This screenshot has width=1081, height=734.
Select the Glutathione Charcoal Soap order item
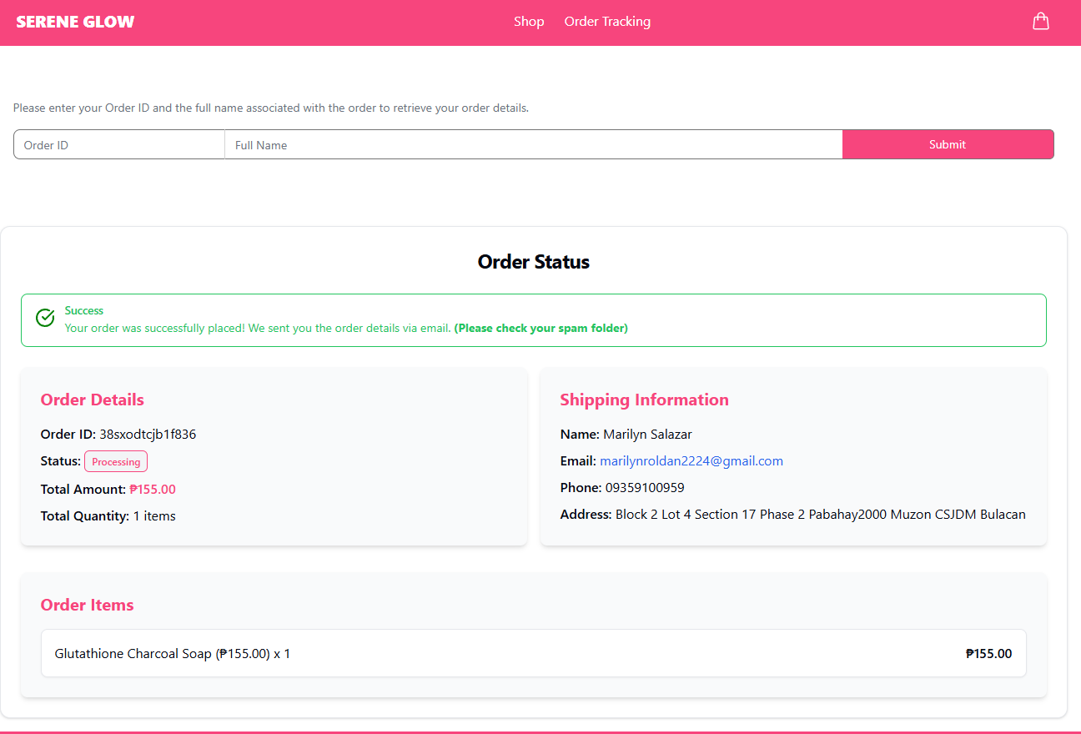tap(172, 653)
